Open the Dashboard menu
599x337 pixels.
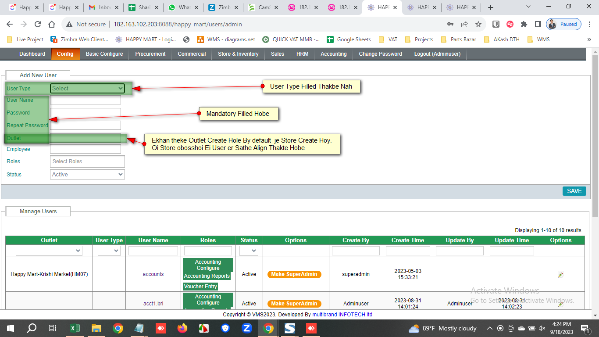32,54
